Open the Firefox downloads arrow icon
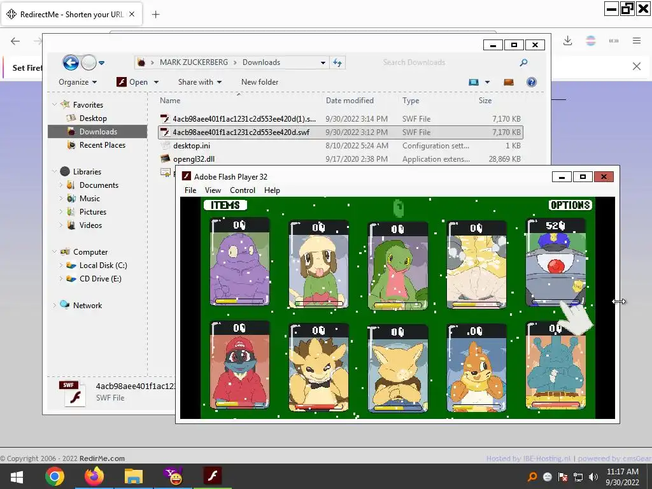652x489 pixels. (x=567, y=41)
